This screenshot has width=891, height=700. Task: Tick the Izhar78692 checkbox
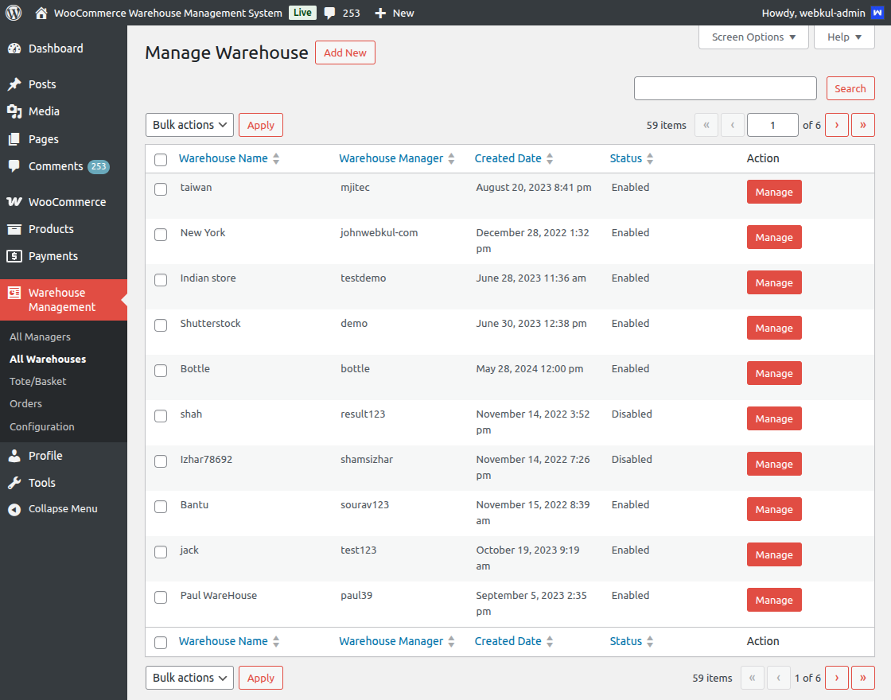(x=161, y=461)
